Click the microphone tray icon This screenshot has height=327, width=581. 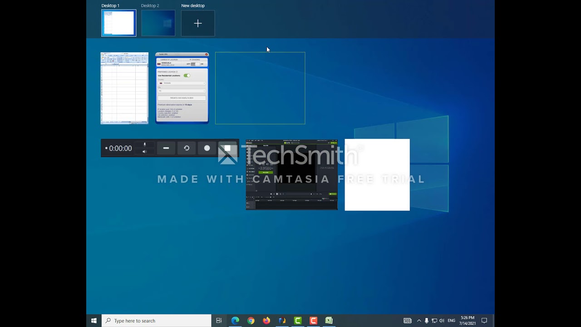click(x=427, y=321)
